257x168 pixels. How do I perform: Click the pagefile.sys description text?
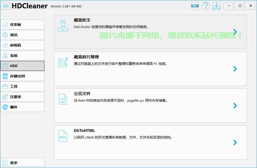[x=121, y=100]
